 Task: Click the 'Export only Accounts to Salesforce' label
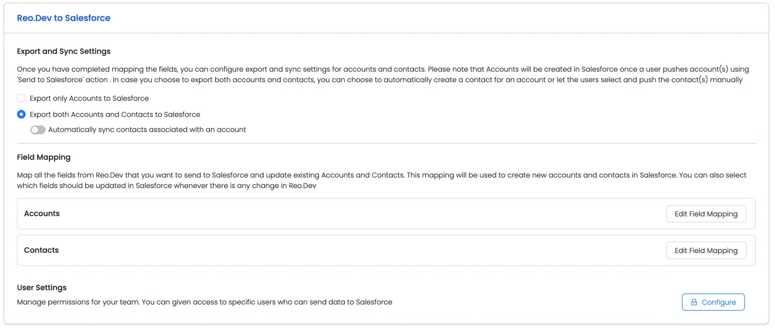[x=89, y=98]
